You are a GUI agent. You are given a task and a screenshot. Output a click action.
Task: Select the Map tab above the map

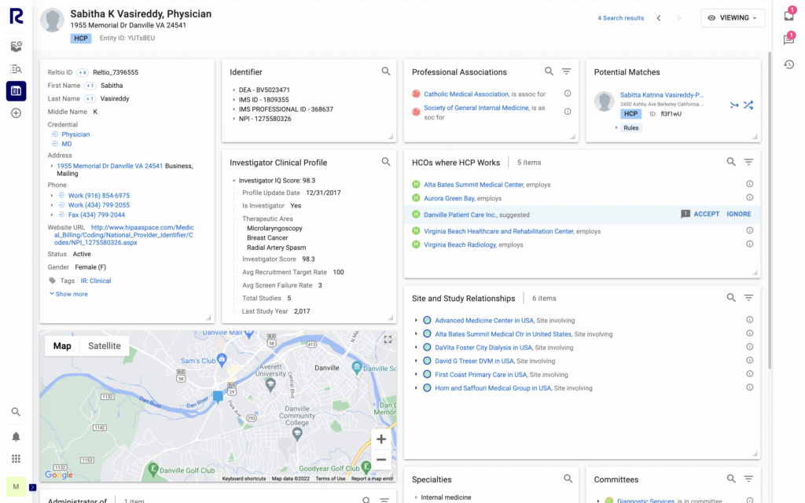tap(61, 345)
